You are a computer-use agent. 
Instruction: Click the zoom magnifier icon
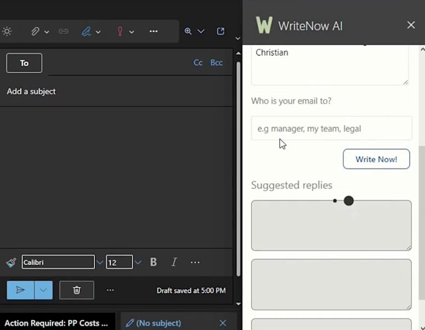point(188,31)
